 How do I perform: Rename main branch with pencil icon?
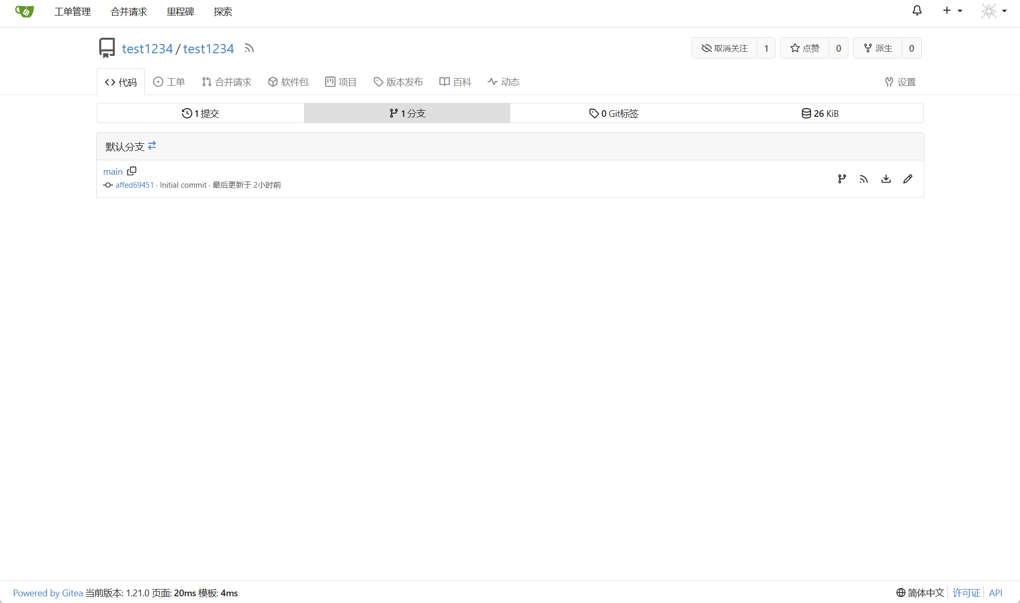click(x=908, y=179)
